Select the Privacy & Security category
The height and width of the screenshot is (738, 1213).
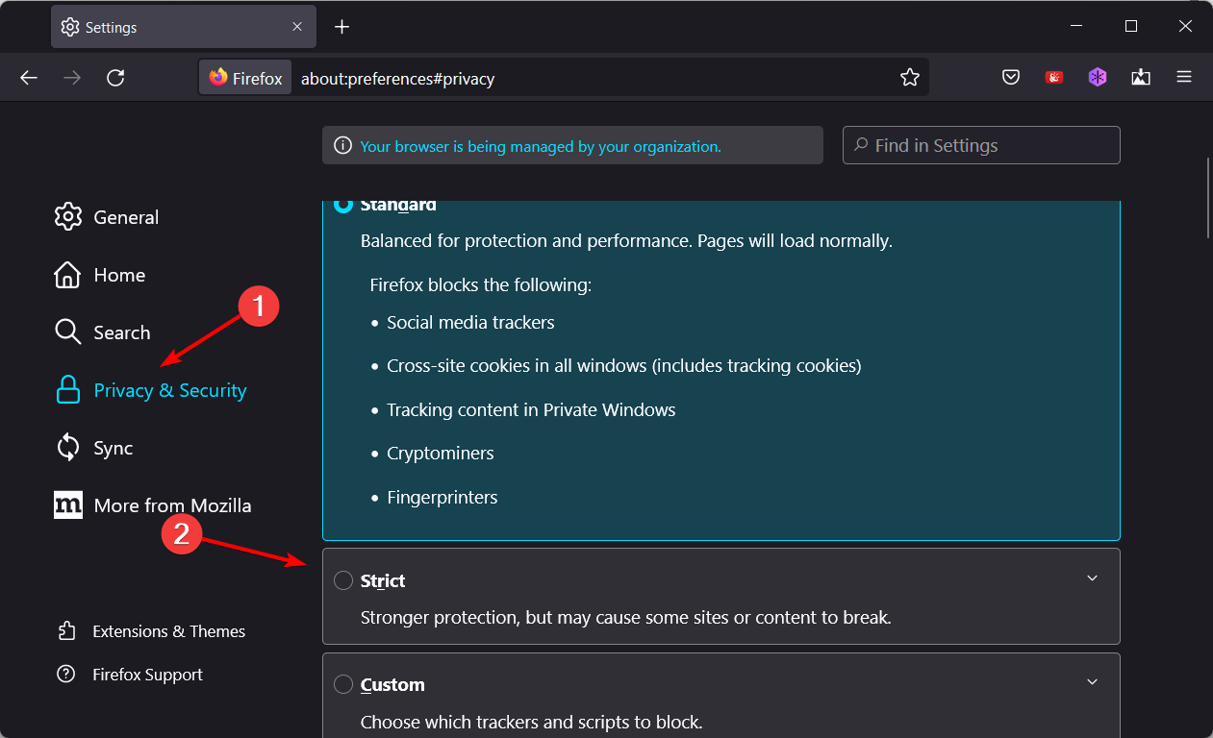(x=151, y=390)
